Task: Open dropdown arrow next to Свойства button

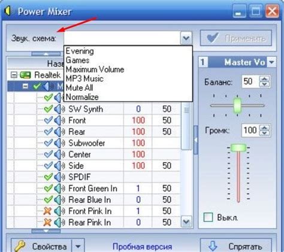Action: (78, 246)
